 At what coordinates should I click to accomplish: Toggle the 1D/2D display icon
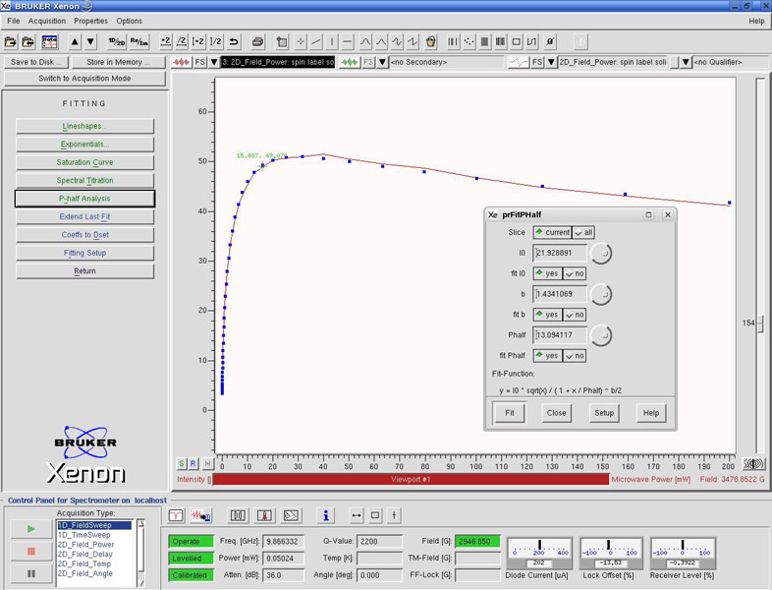[x=117, y=42]
